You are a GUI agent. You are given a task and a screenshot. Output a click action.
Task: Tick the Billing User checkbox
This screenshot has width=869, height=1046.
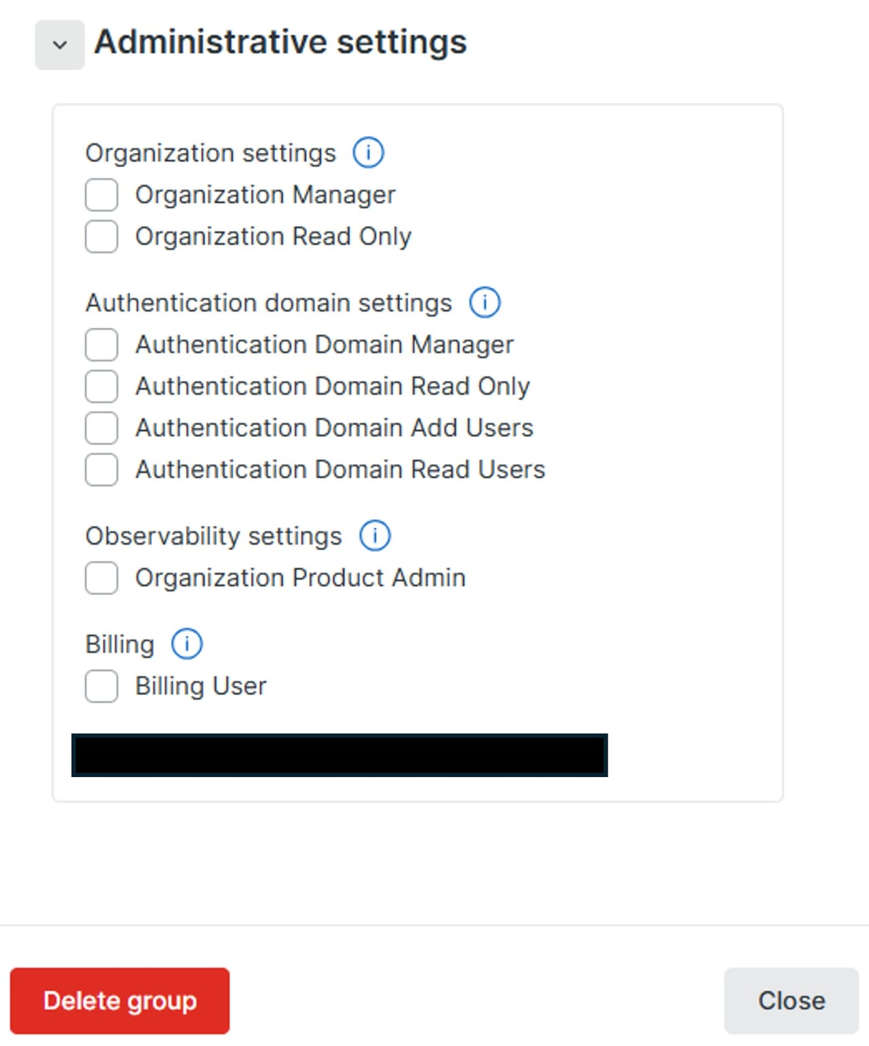tap(101, 686)
